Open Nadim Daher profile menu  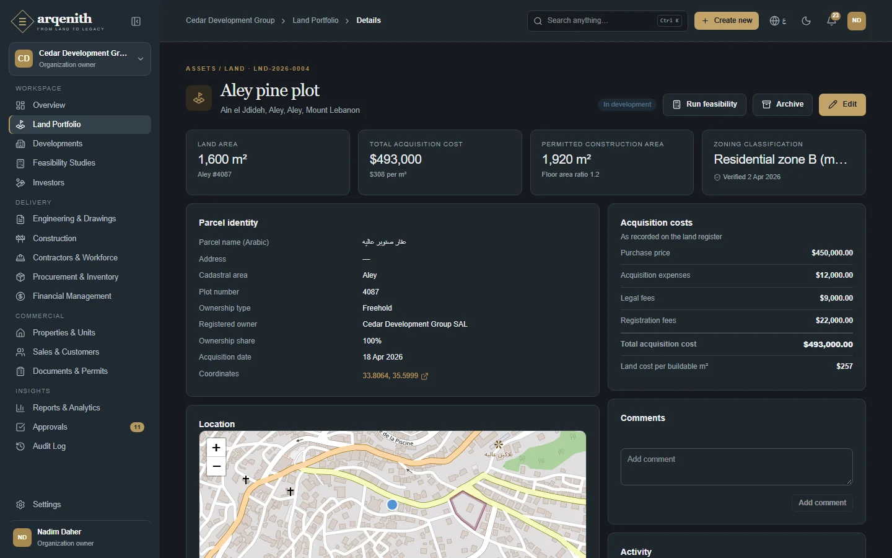pyautogui.click(x=80, y=538)
